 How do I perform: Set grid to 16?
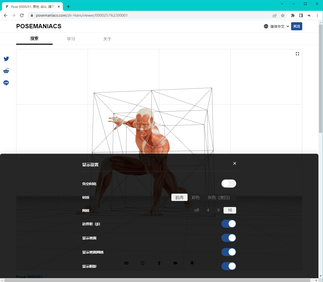(230, 210)
